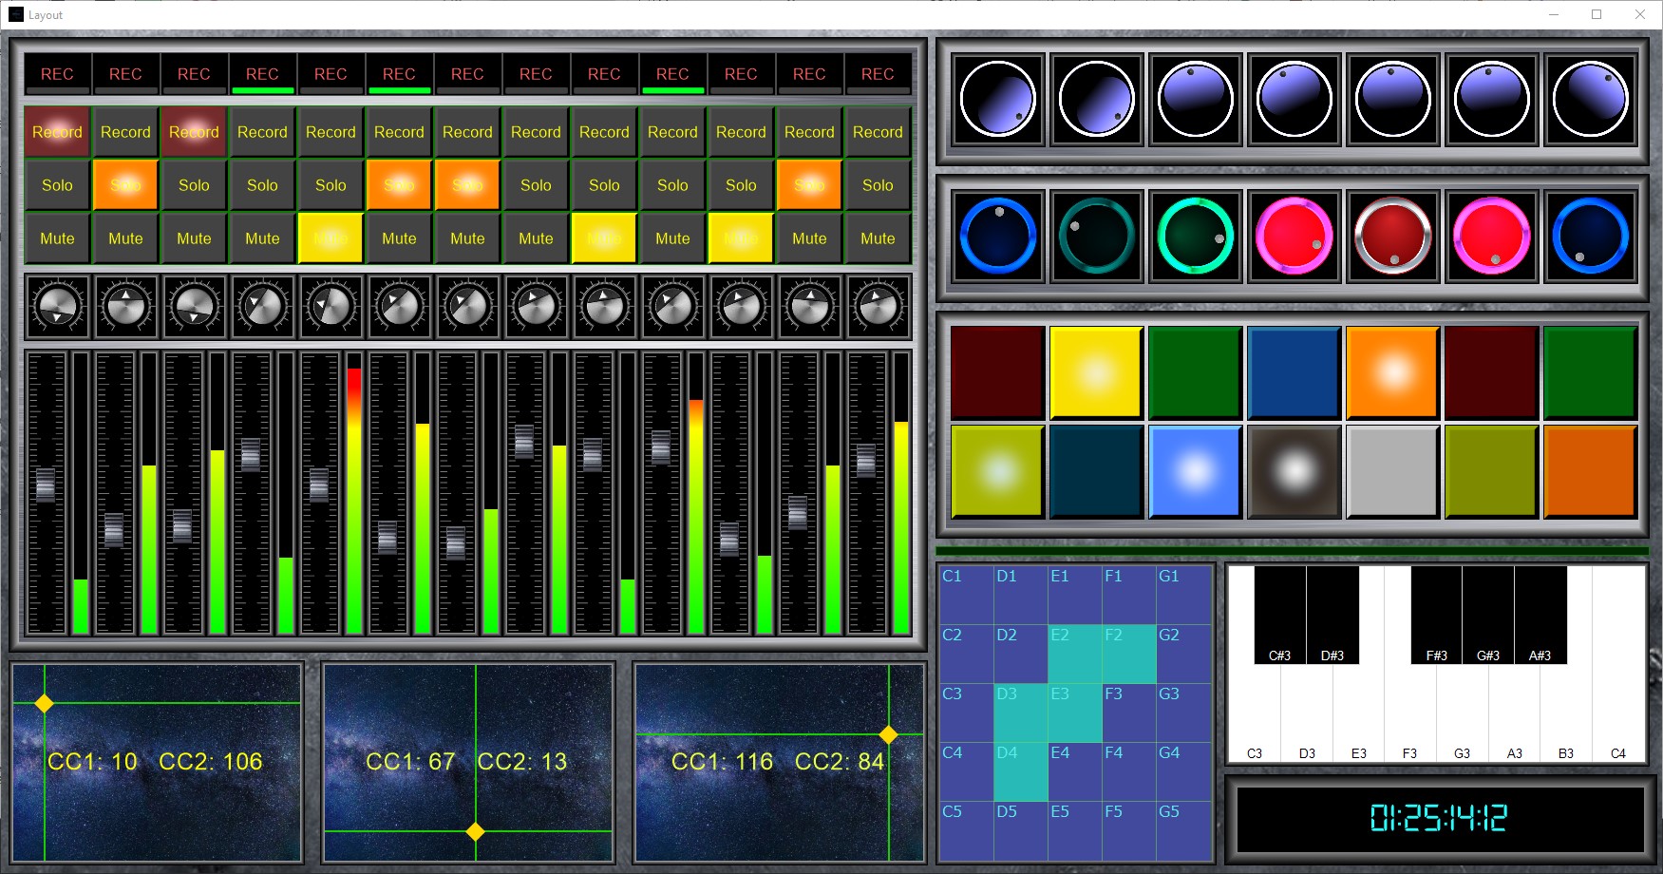Toggle the lit Record button on channel three

(194, 132)
